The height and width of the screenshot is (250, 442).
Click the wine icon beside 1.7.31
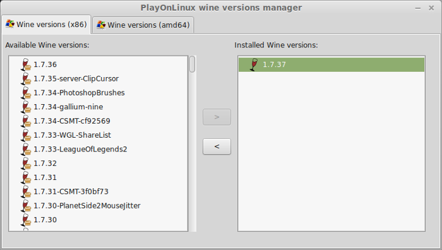26,177
